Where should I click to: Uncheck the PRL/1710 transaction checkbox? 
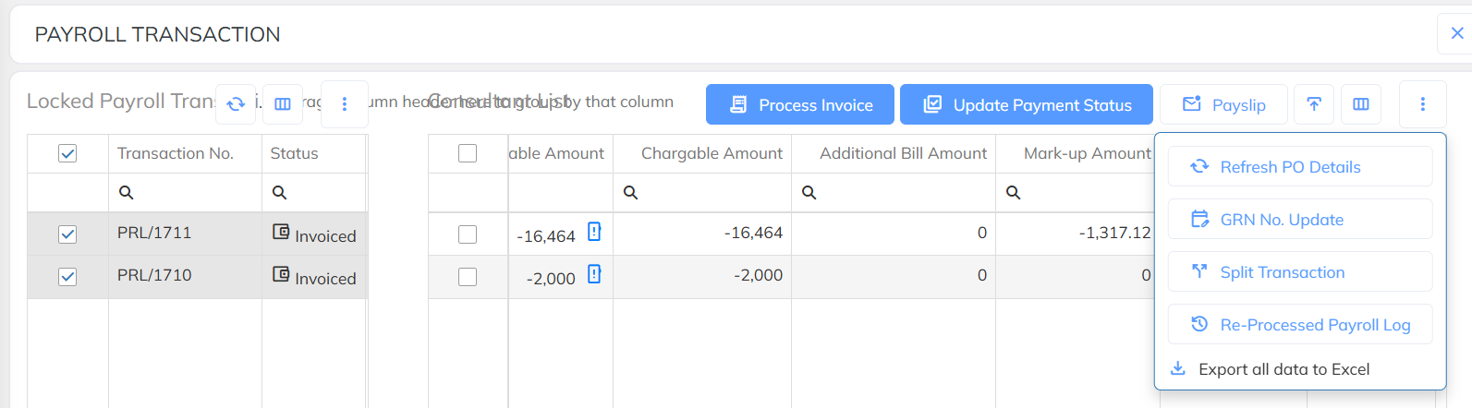[x=67, y=277]
